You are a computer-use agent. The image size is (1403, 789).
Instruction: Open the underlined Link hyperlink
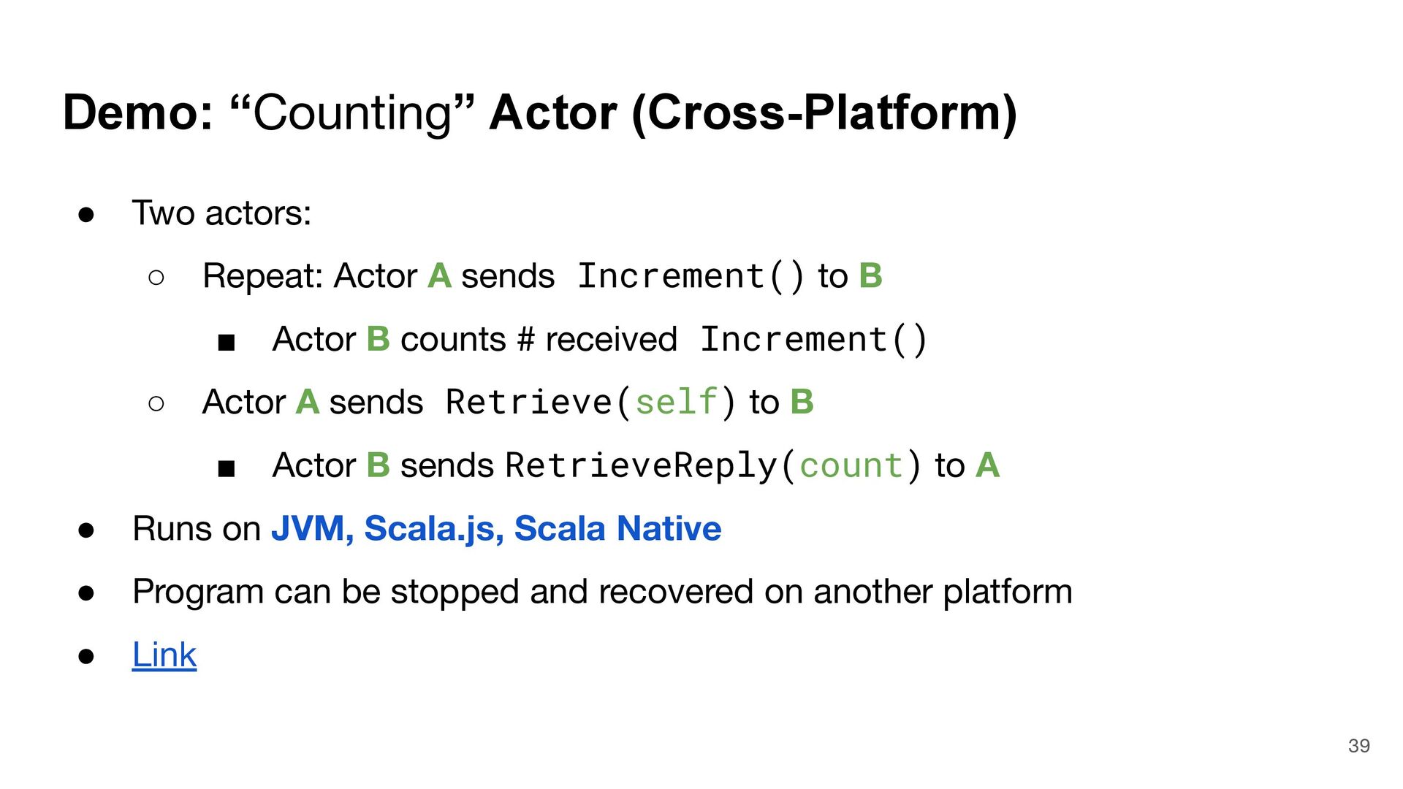(164, 655)
